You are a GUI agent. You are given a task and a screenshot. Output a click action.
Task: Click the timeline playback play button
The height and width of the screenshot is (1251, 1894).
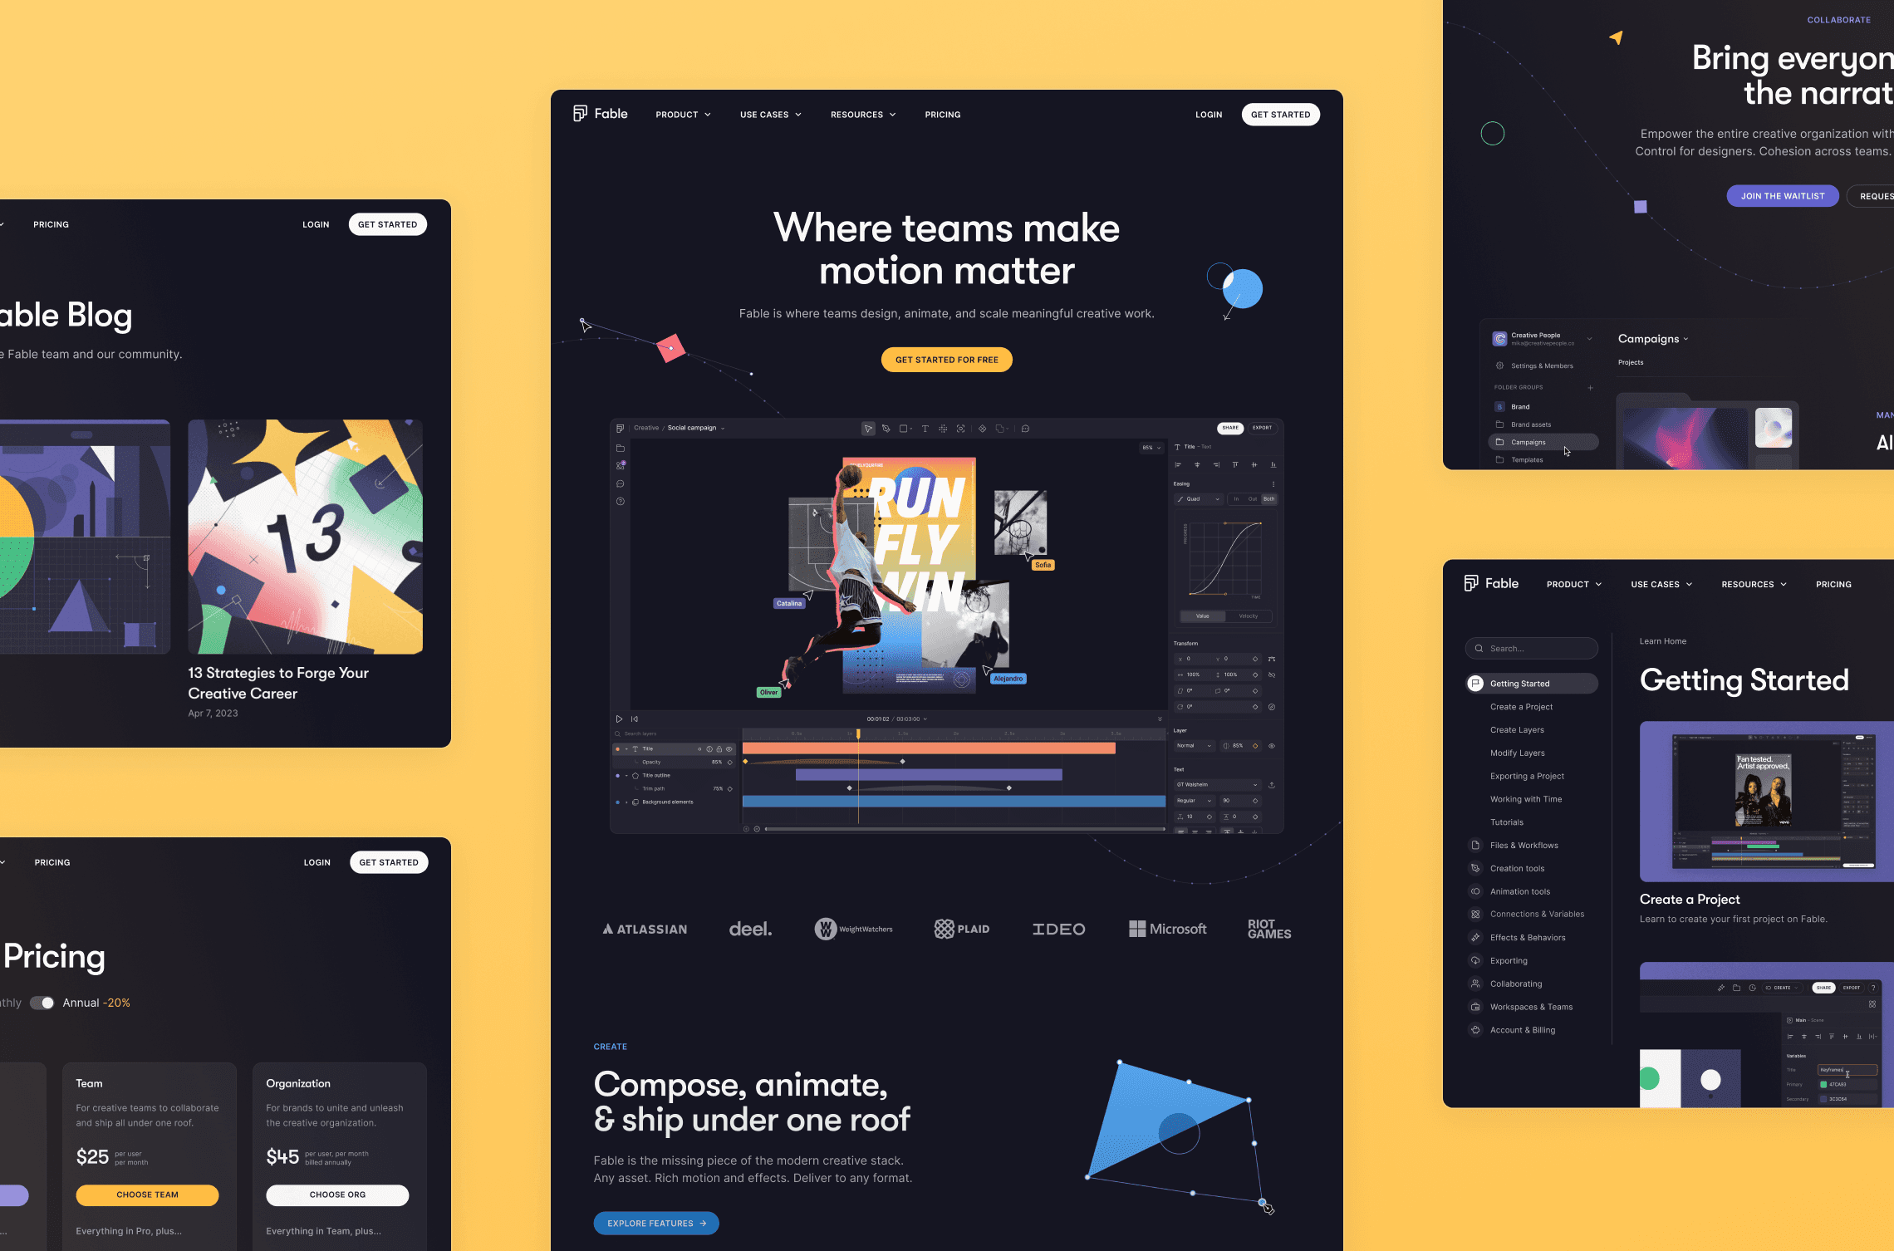(620, 719)
